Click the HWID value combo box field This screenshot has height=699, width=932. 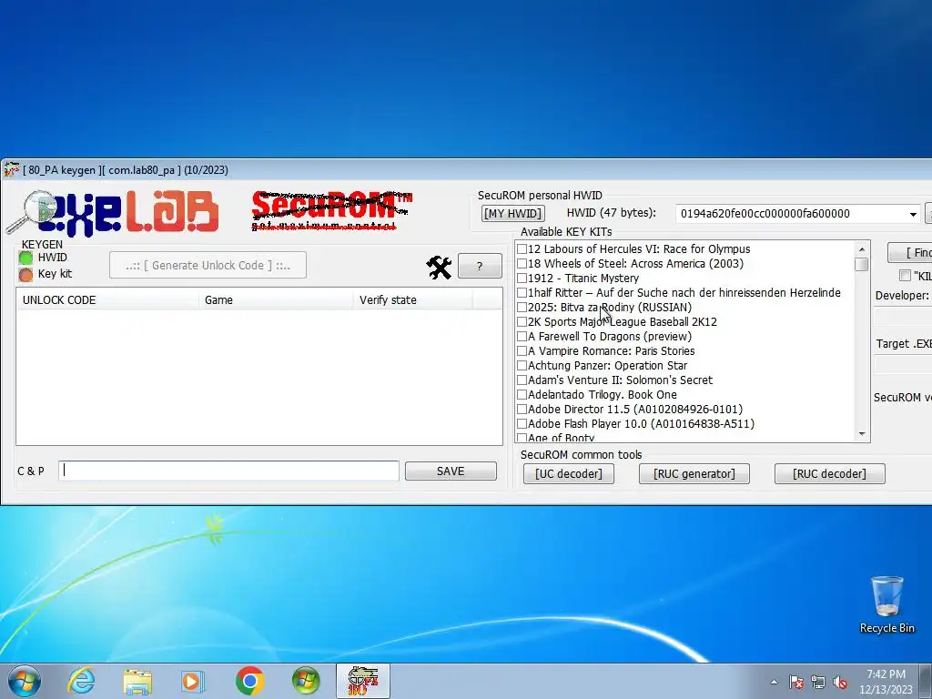[797, 214]
